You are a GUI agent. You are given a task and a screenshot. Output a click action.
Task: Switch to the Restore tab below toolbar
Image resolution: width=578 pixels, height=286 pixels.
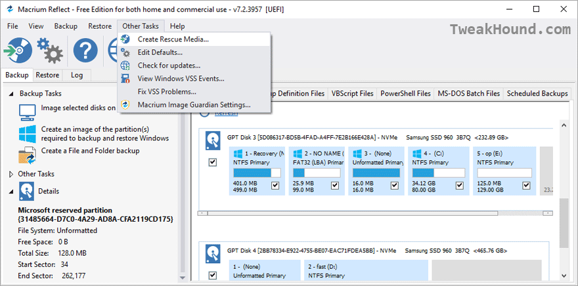pyautogui.click(x=47, y=75)
